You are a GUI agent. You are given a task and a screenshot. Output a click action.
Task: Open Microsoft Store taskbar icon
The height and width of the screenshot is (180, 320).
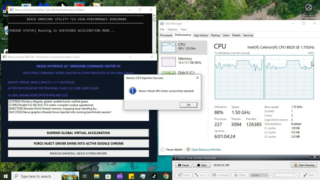point(108,176)
